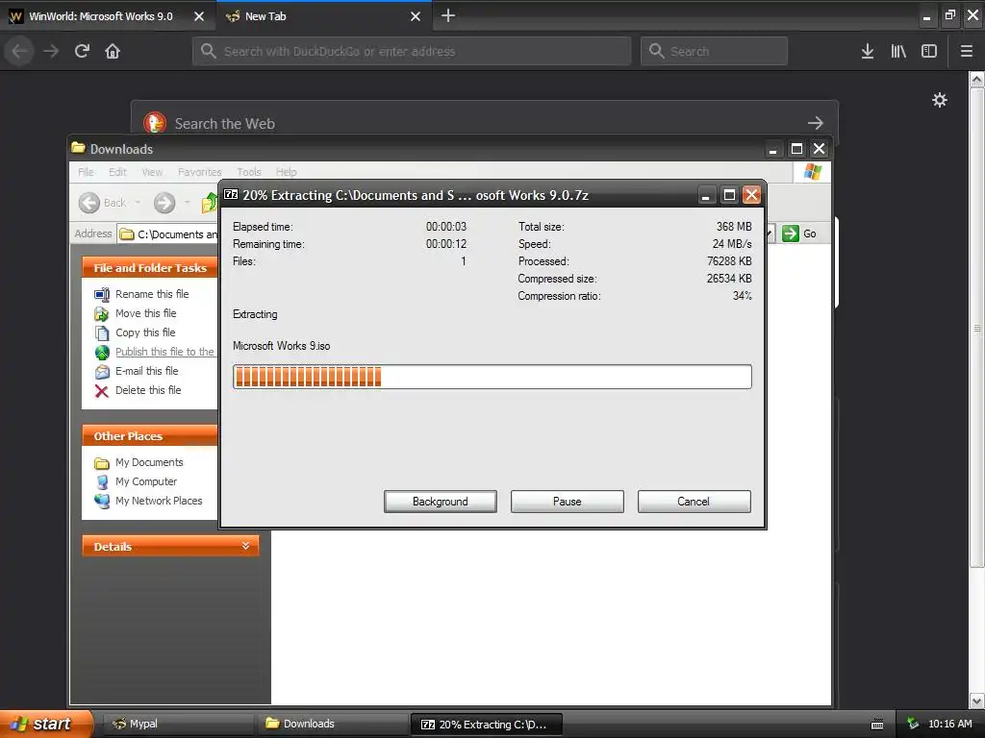Open Forward history dropdown arrow
Image resolution: width=985 pixels, height=738 pixels.
click(187, 203)
